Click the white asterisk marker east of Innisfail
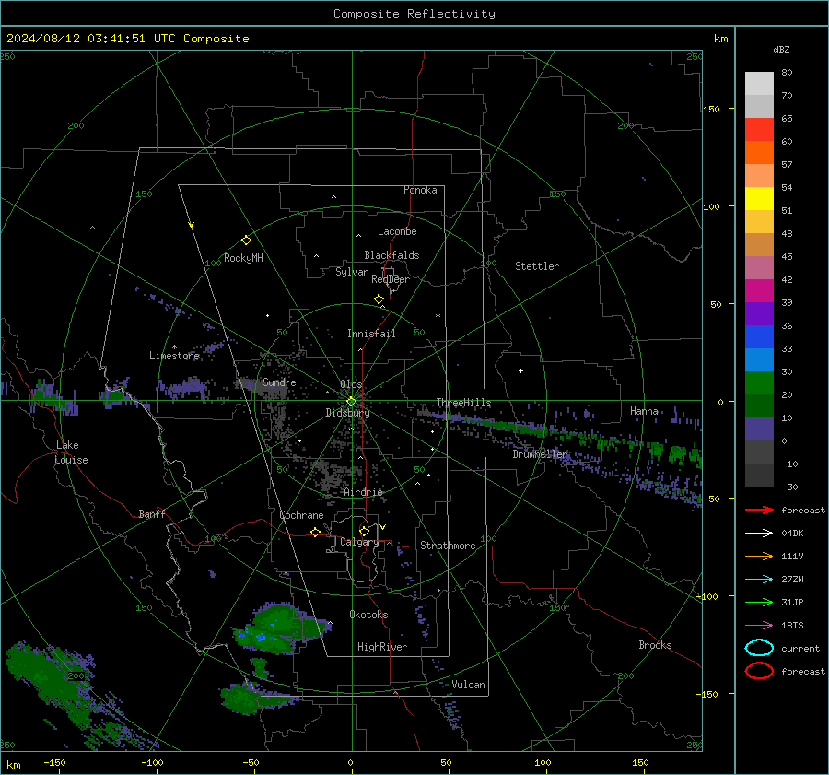829x775 pixels. (438, 316)
